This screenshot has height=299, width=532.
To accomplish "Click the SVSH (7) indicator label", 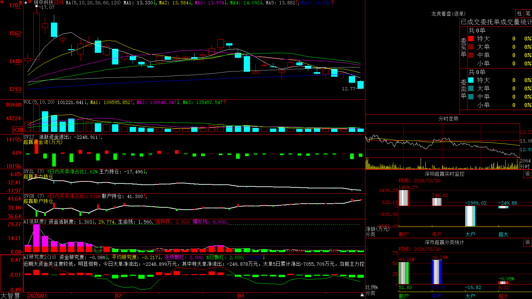I will 34,196.
